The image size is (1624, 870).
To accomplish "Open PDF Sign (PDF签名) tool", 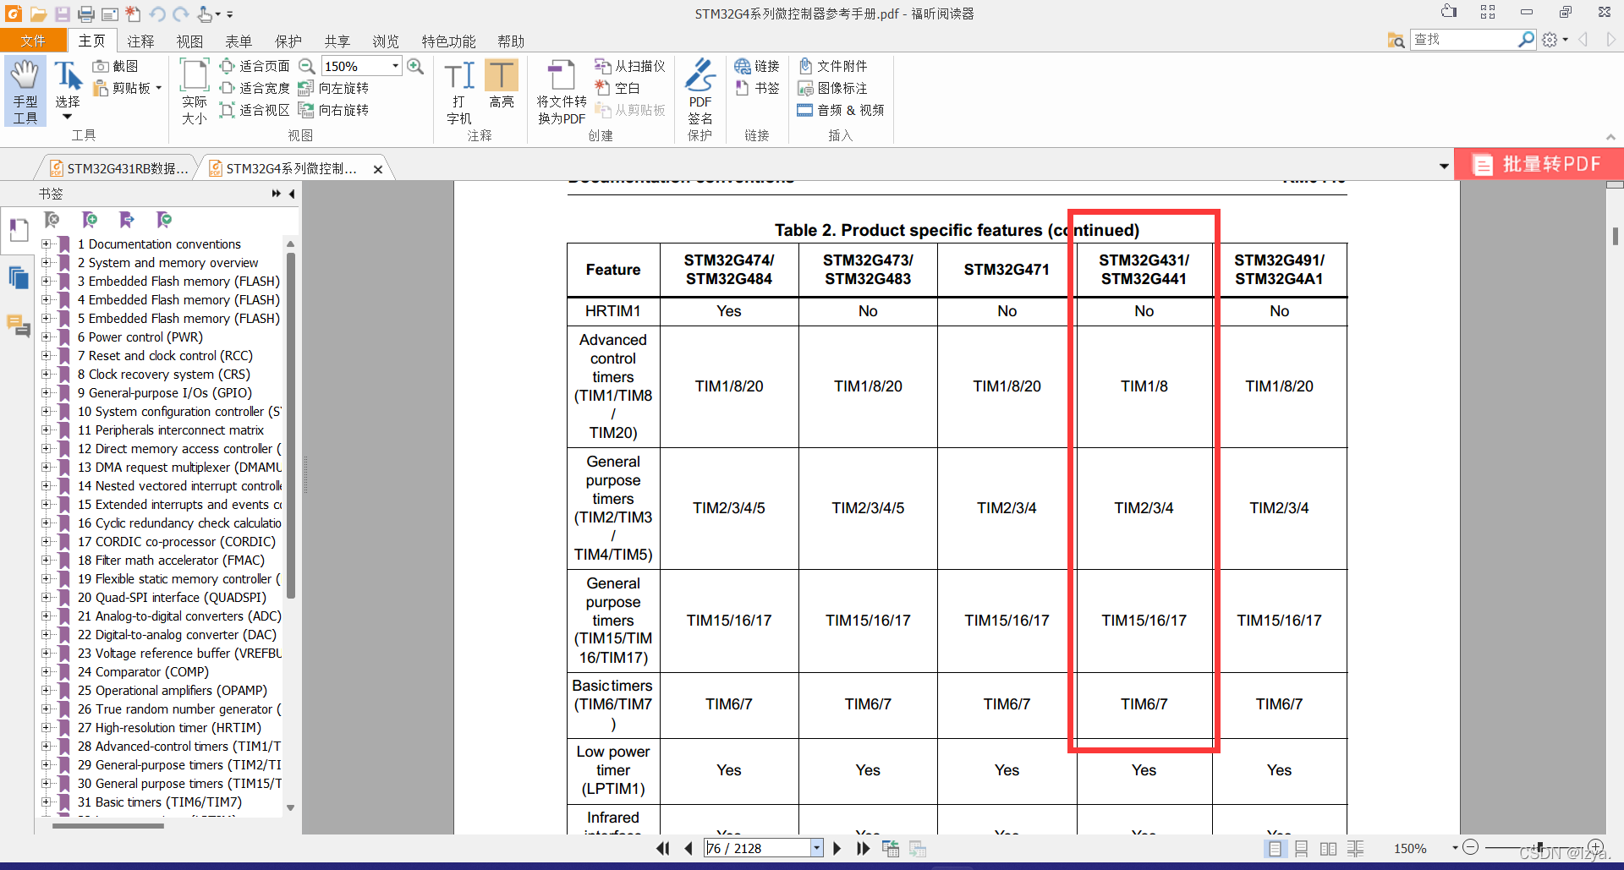I will [x=700, y=91].
